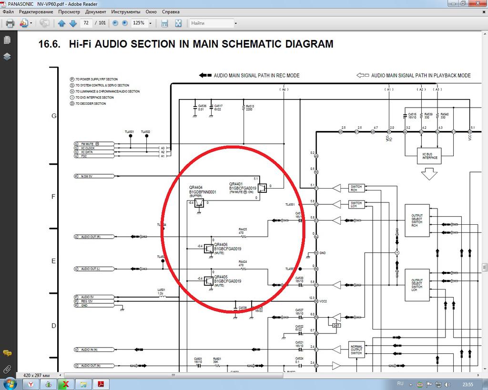Go to previous page with up arrow
The image size is (488, 390).
tap(61, 23)
